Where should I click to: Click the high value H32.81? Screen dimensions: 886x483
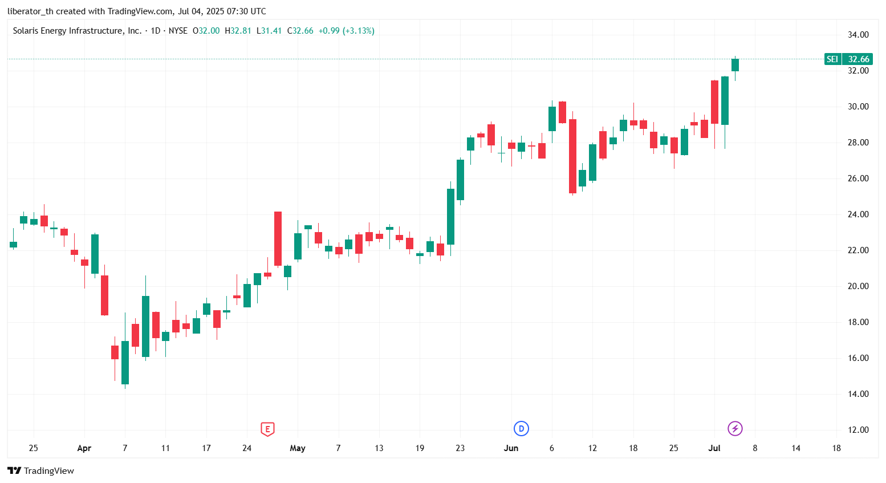[238, 31]
